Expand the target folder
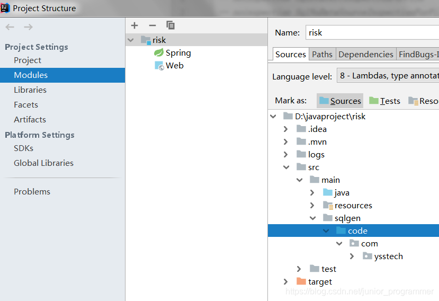This screenshot has height=301, width=439. click(x=285, y=281)
